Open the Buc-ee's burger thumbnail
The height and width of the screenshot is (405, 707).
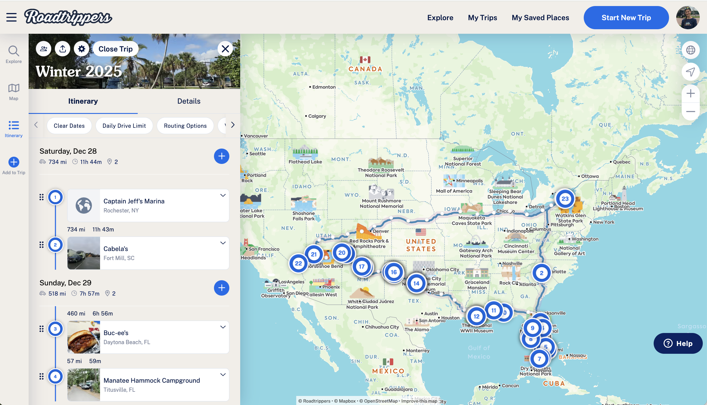click(84, 337)
